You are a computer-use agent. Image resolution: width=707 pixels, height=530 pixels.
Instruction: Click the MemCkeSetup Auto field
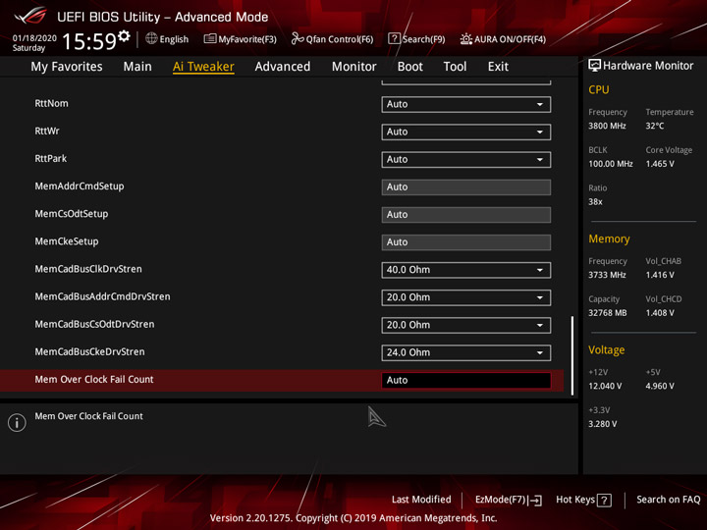[465, 242]
